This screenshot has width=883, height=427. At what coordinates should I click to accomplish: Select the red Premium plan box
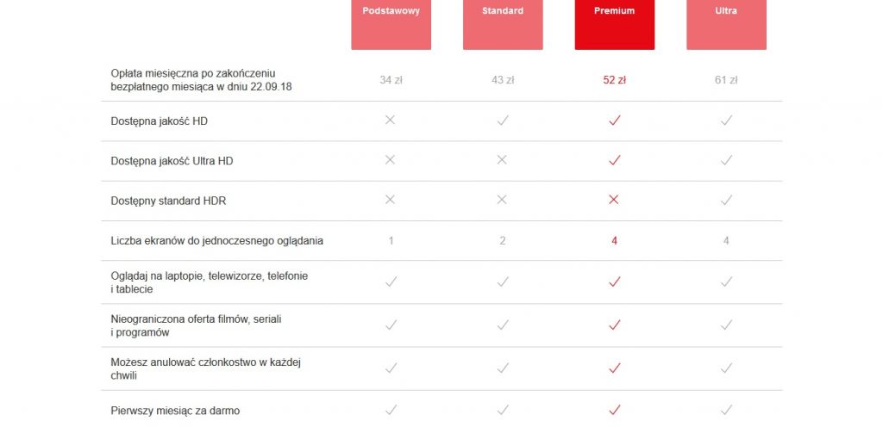coord(614,23)
